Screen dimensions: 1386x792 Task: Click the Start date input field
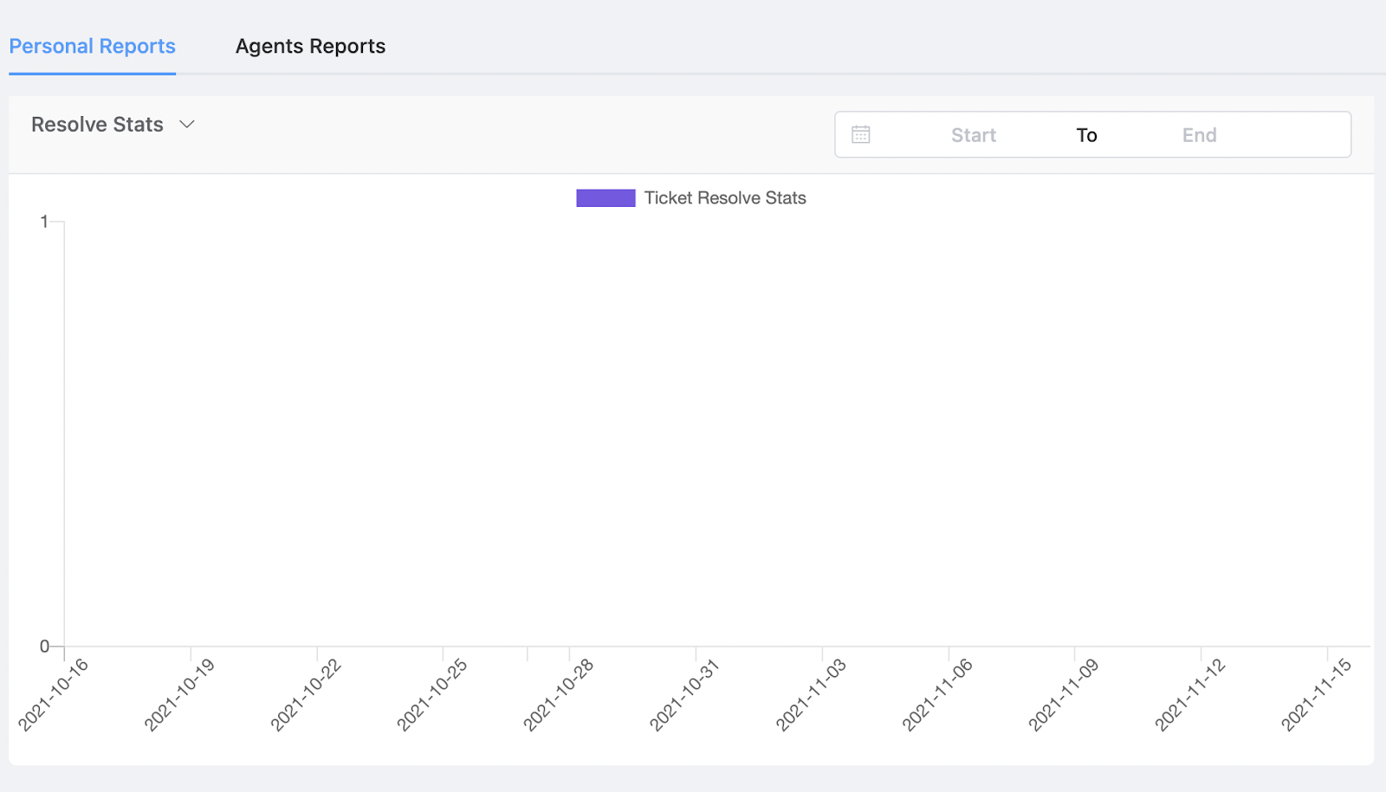coord(973,135)
